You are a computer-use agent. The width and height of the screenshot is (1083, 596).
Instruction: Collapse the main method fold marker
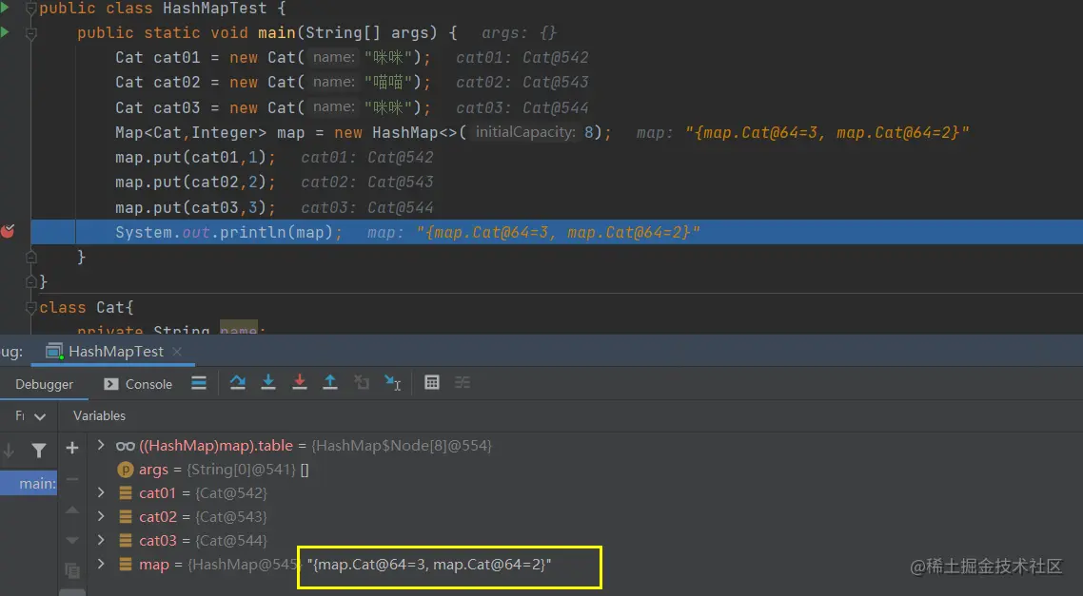click(x=30, y=32)
